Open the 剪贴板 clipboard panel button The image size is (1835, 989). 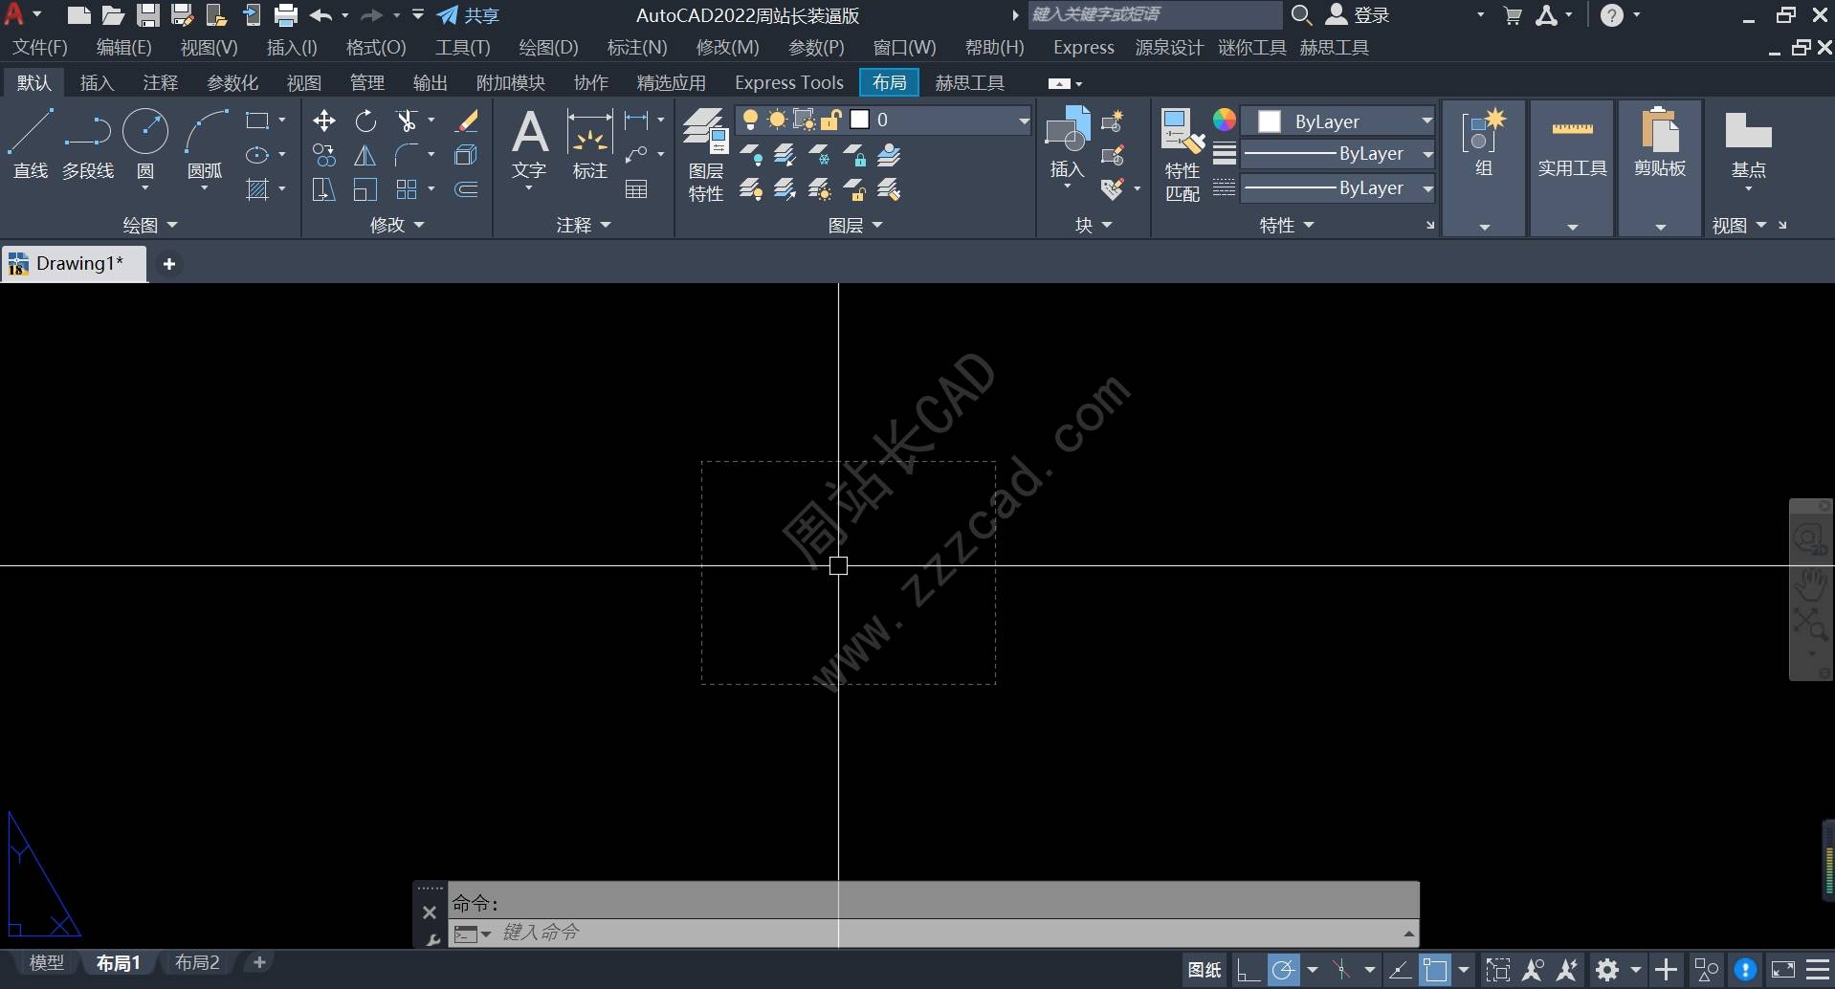tap(1660, 168)
